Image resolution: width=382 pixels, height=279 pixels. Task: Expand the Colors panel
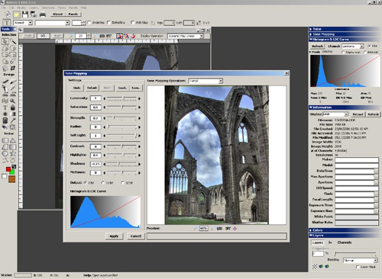[343, 230]
